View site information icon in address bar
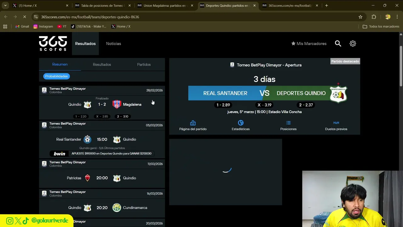 pos(36,17)
